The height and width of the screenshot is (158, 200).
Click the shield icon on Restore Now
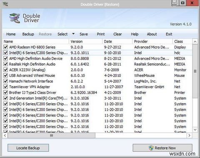pos(151,148)
